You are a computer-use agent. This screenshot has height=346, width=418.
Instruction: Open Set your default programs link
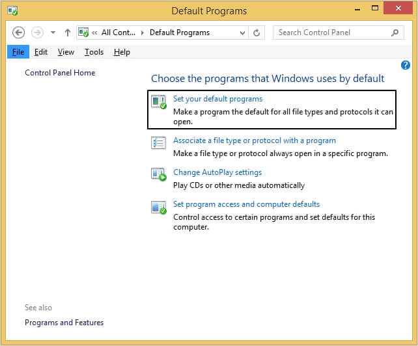(217, 99)
